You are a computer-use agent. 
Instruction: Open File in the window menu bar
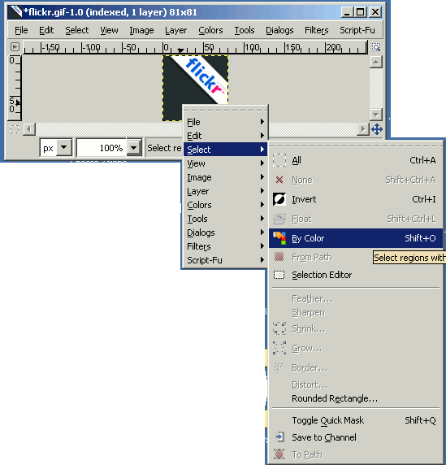(x=21, y=30)
